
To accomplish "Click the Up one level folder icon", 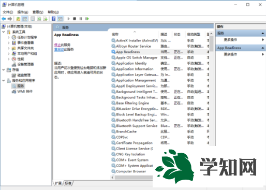I will click(18, 19).
